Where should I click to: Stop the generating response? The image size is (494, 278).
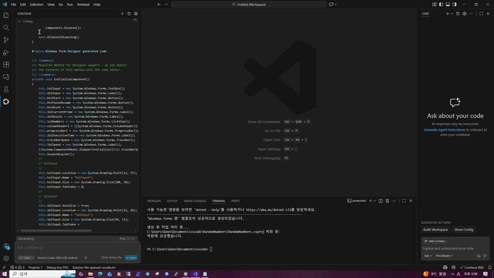tap(126, 239)
